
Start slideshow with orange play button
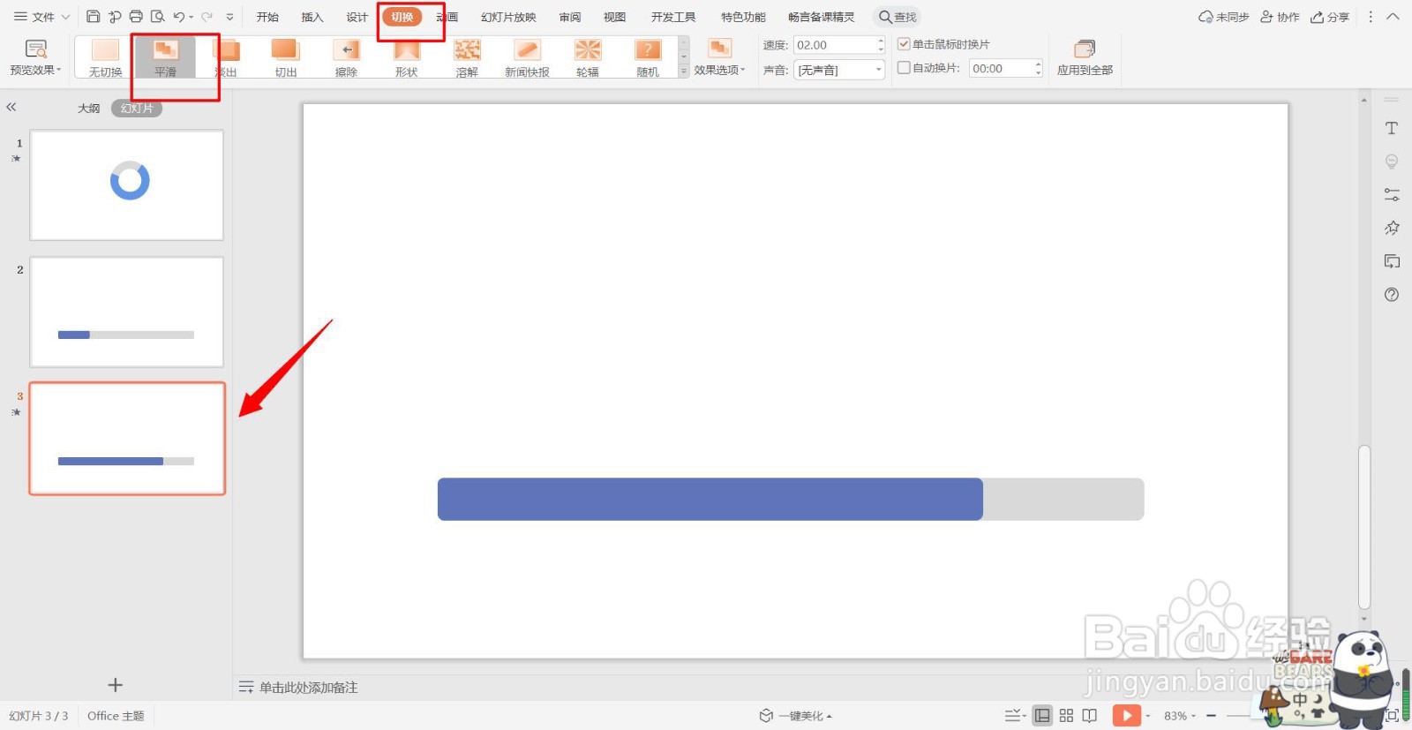[x=1126, y=716]
